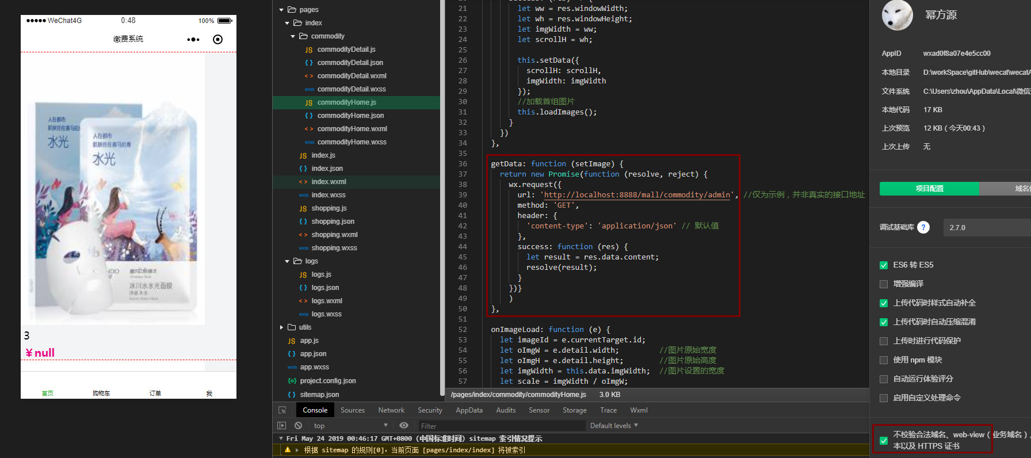Click the mini program circular close capsule icon
The width and height of the screenshot is (1031, 458).
pos(217,40)
